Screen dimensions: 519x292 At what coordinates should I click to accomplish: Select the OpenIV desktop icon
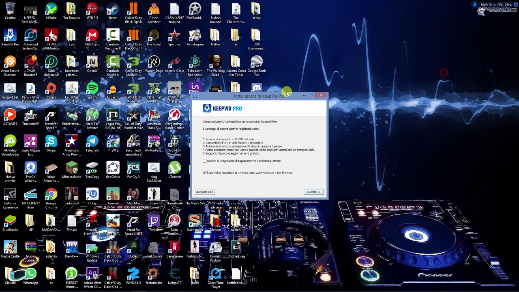click(x=92, y=62)
